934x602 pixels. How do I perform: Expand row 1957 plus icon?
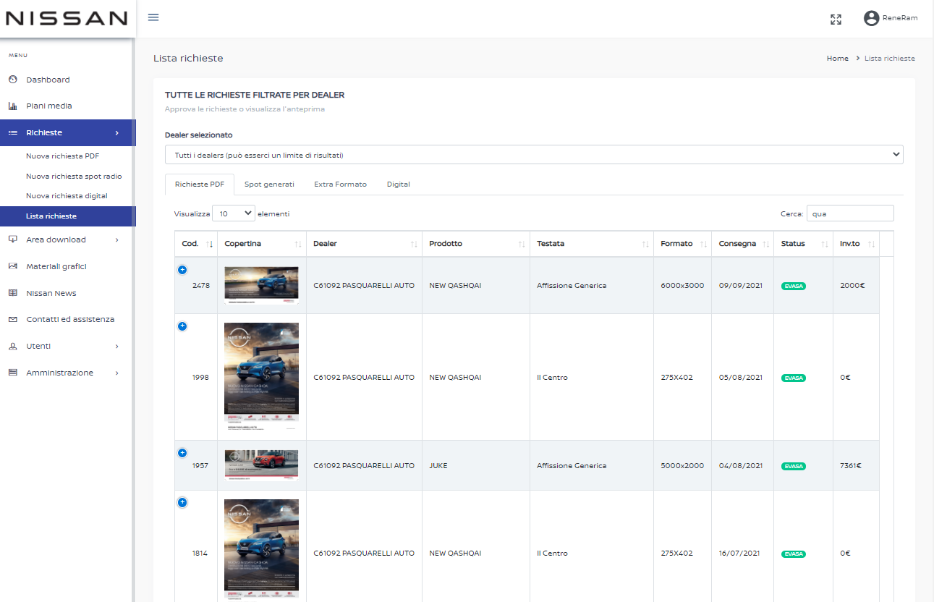click(182, 453)
